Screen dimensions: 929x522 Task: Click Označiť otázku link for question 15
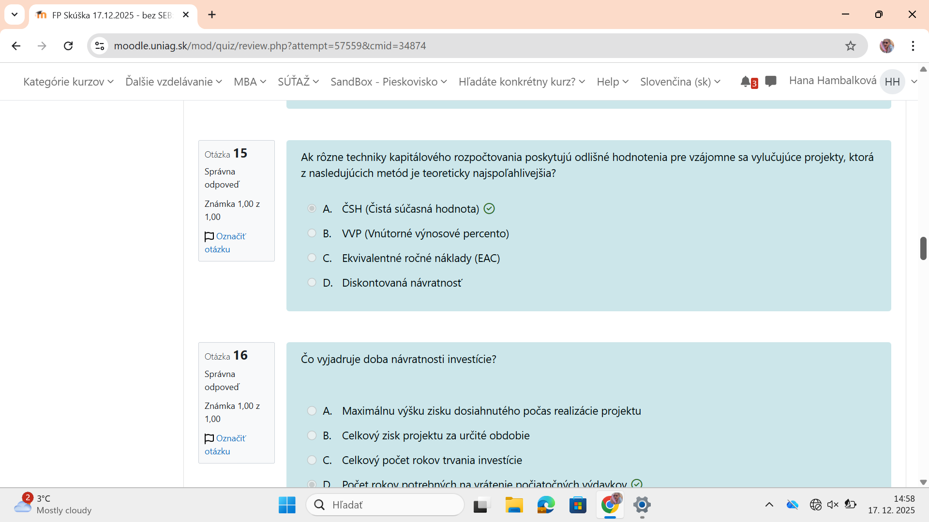coord(230,236)
